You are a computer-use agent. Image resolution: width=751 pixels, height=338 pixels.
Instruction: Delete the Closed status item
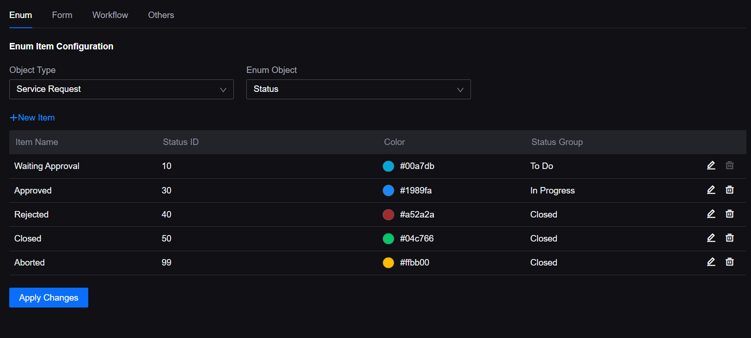click(729, 238)
